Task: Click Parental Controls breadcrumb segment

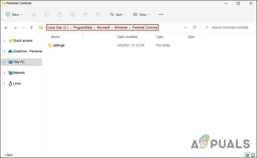Action: 145,27
